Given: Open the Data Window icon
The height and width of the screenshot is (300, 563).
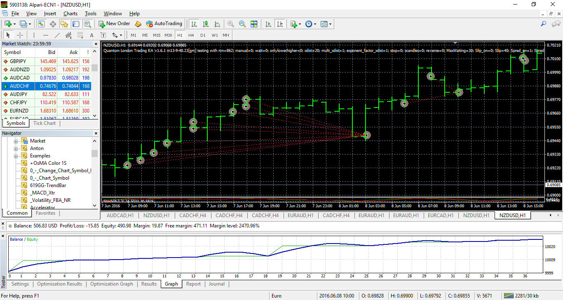Looking at the screenshot, I should (x=53, y=24).
